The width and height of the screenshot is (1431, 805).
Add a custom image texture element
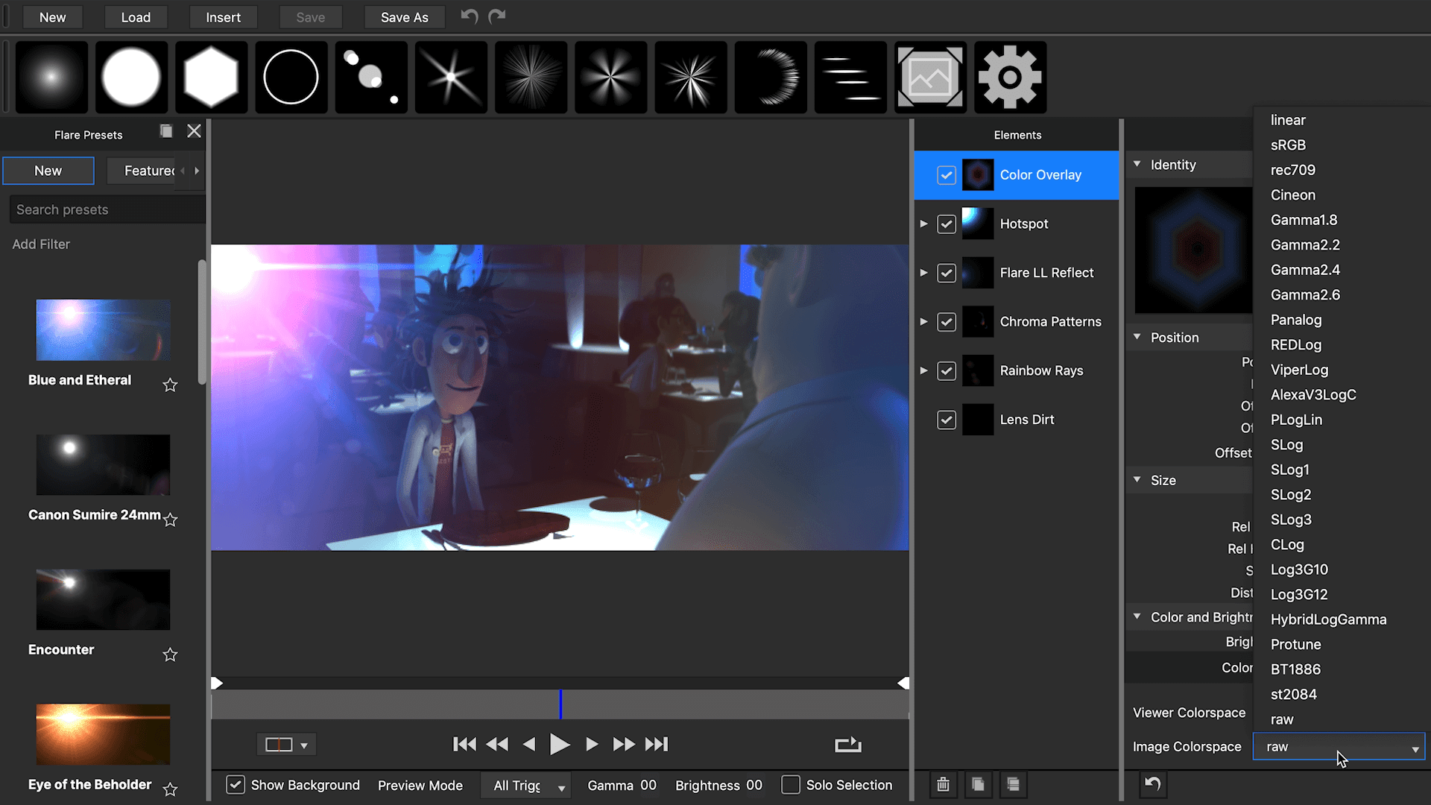tap(930, 77)
